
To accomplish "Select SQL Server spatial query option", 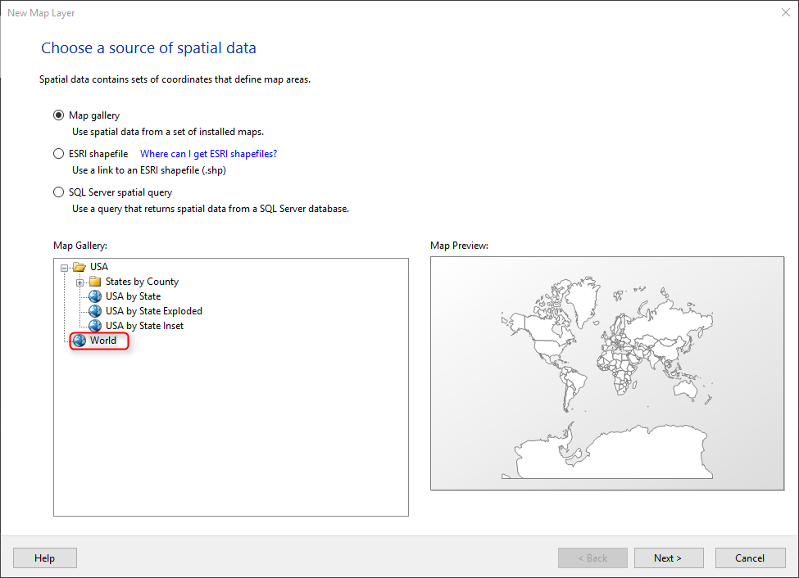I will click(59, 192).
